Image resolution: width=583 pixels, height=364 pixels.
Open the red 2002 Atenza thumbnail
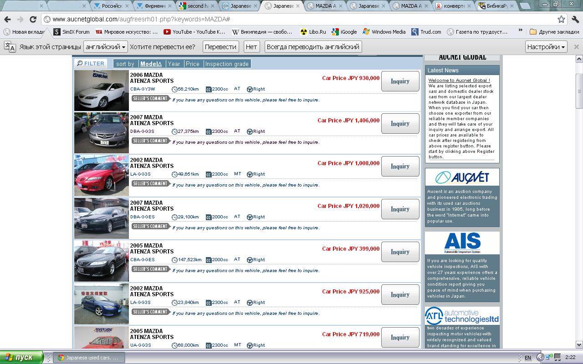102,176
